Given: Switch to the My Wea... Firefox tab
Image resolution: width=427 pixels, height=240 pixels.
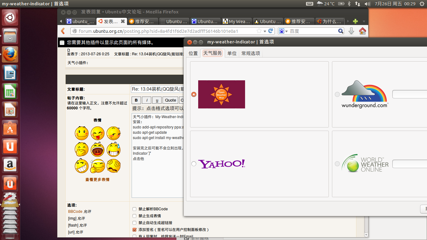Looking at the screenshot, I should pyautogui.click(x=237, y=22).
